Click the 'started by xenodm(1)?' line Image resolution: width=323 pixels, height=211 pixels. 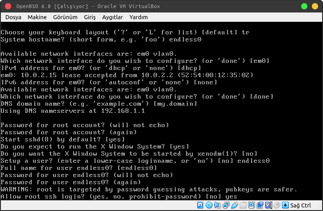(129, 154)
